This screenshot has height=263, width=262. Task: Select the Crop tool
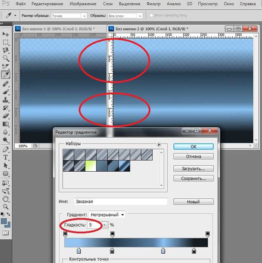coord(6,66)
